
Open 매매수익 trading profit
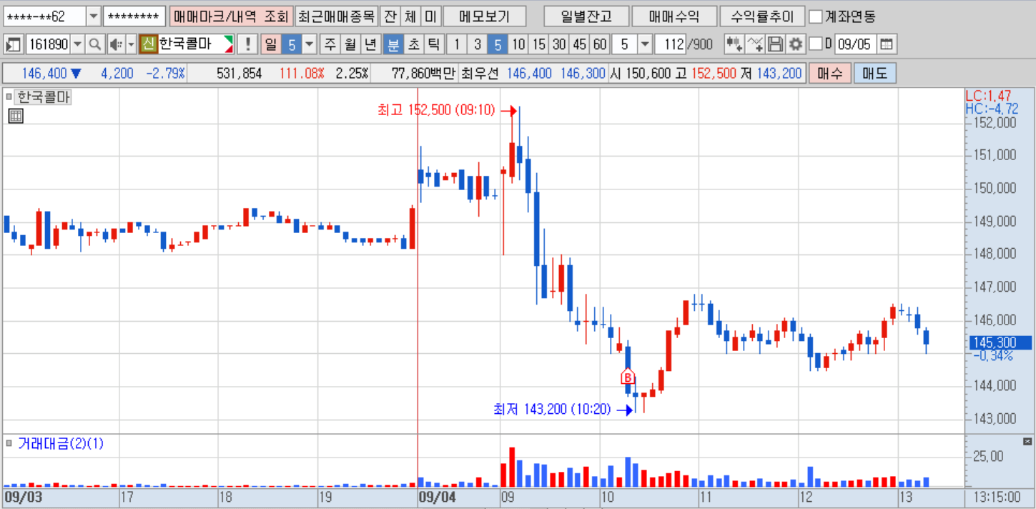[x=674, y=16]
